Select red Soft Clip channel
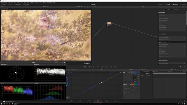The image size is (187, 105). (132, 85)
